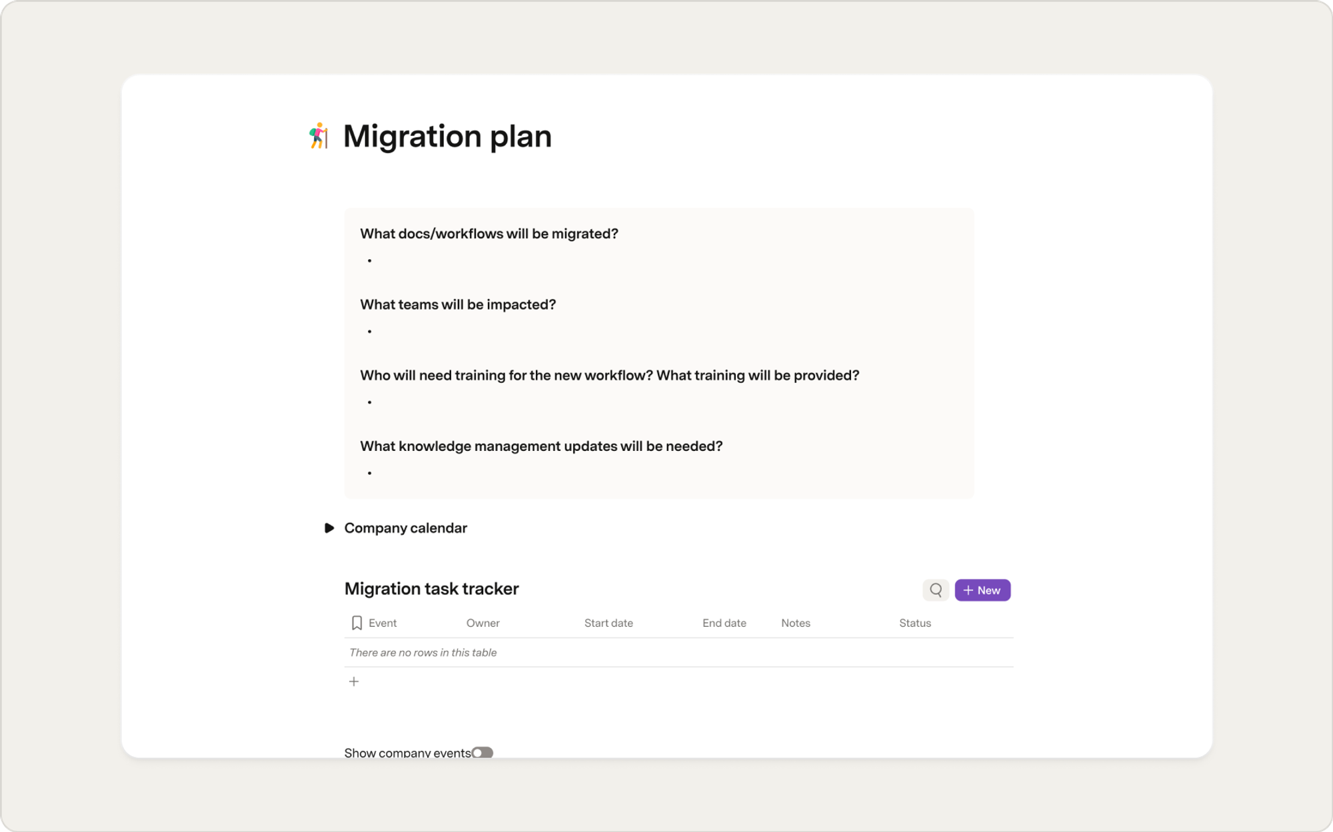Click the Company calendar heading text

[405, 528]
